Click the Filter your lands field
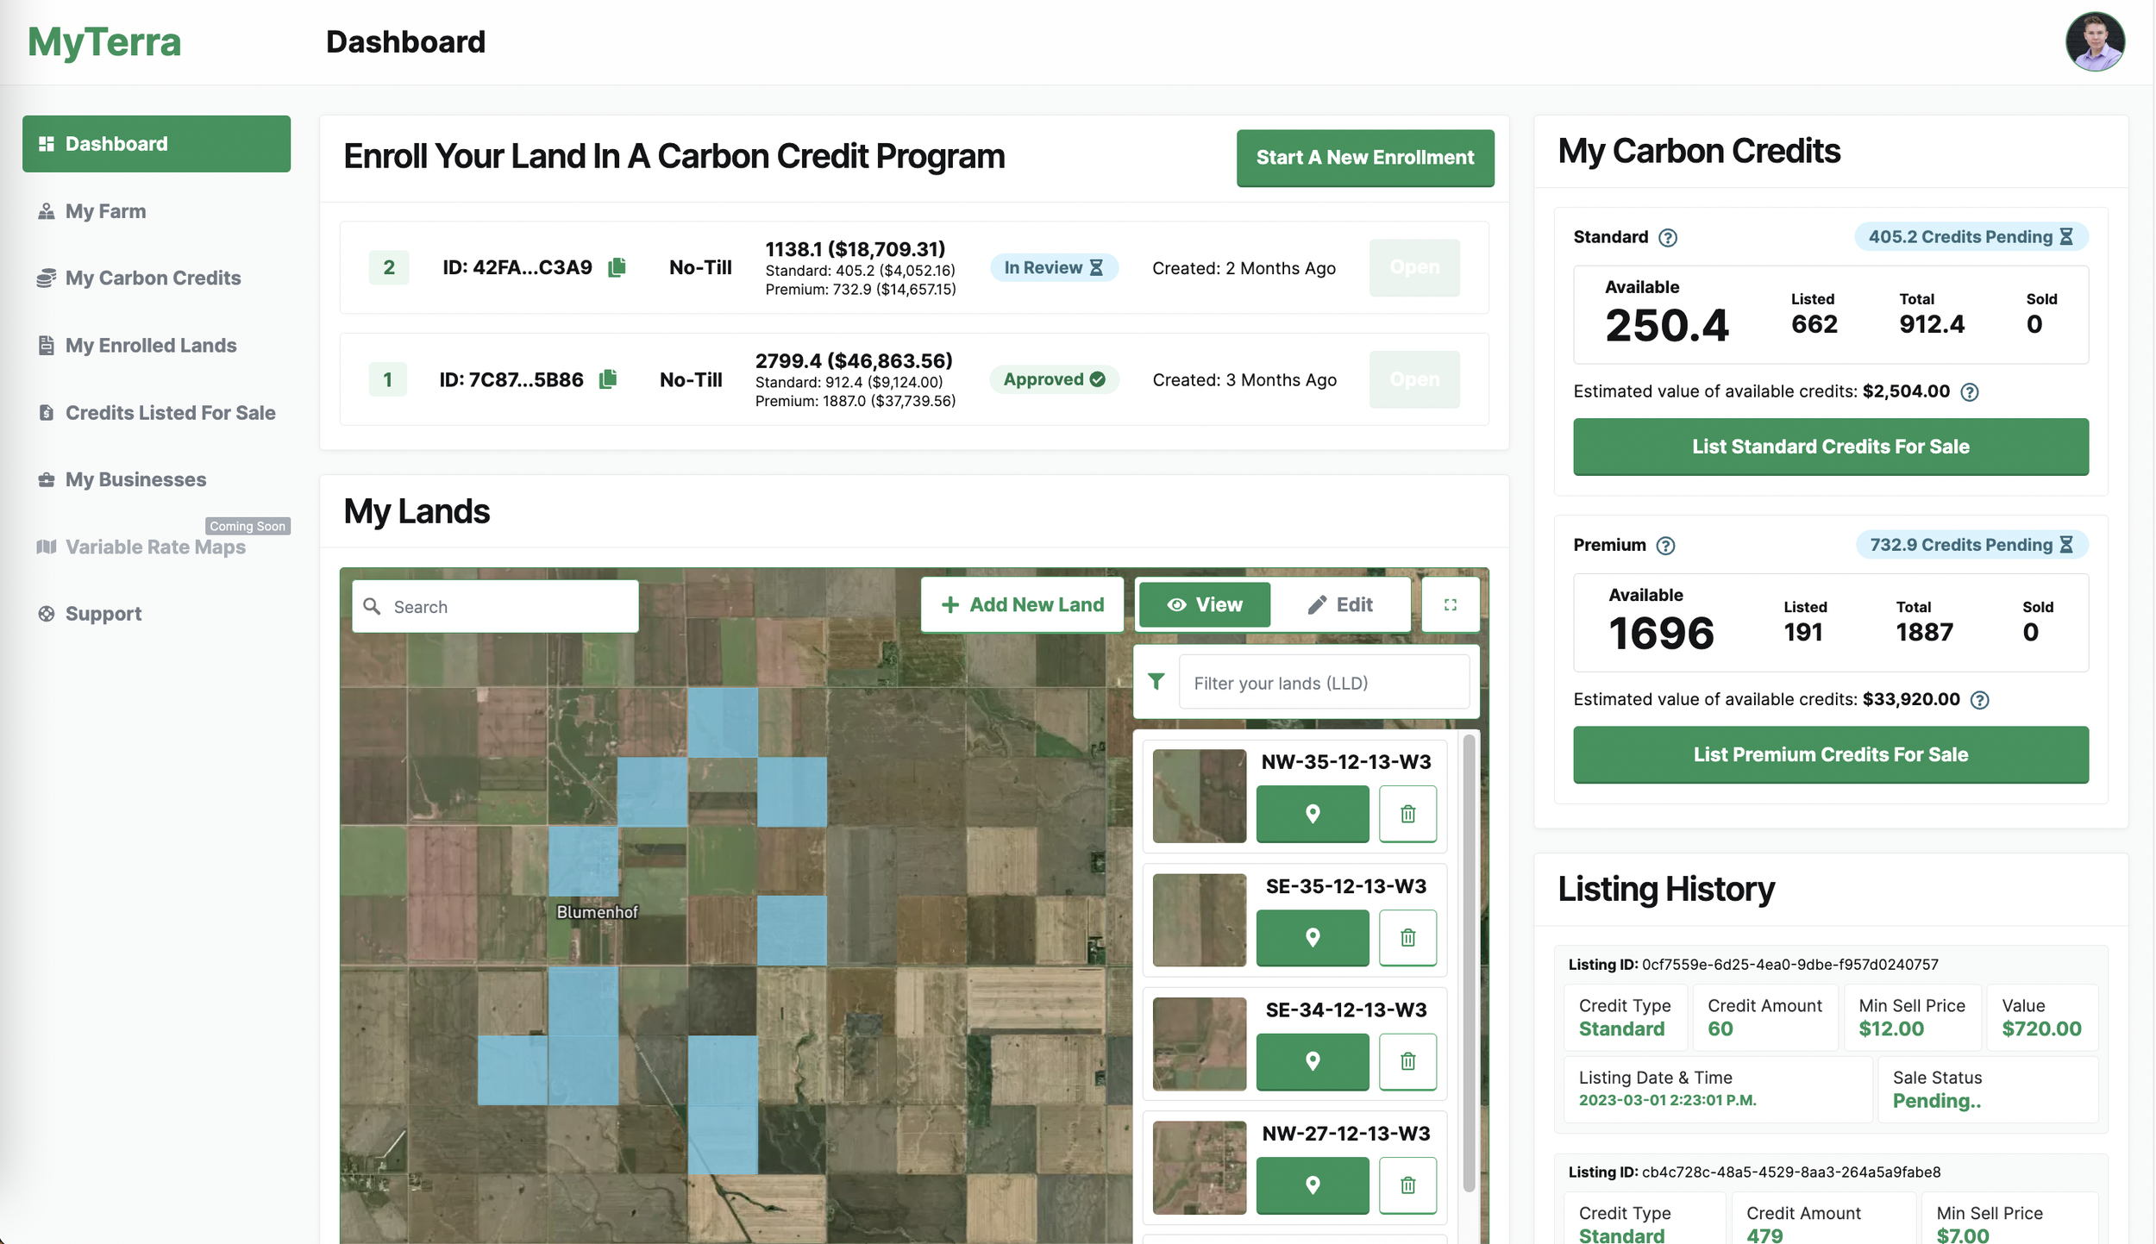This screenshot has width=2156, height=1244. click(1323, 683)
